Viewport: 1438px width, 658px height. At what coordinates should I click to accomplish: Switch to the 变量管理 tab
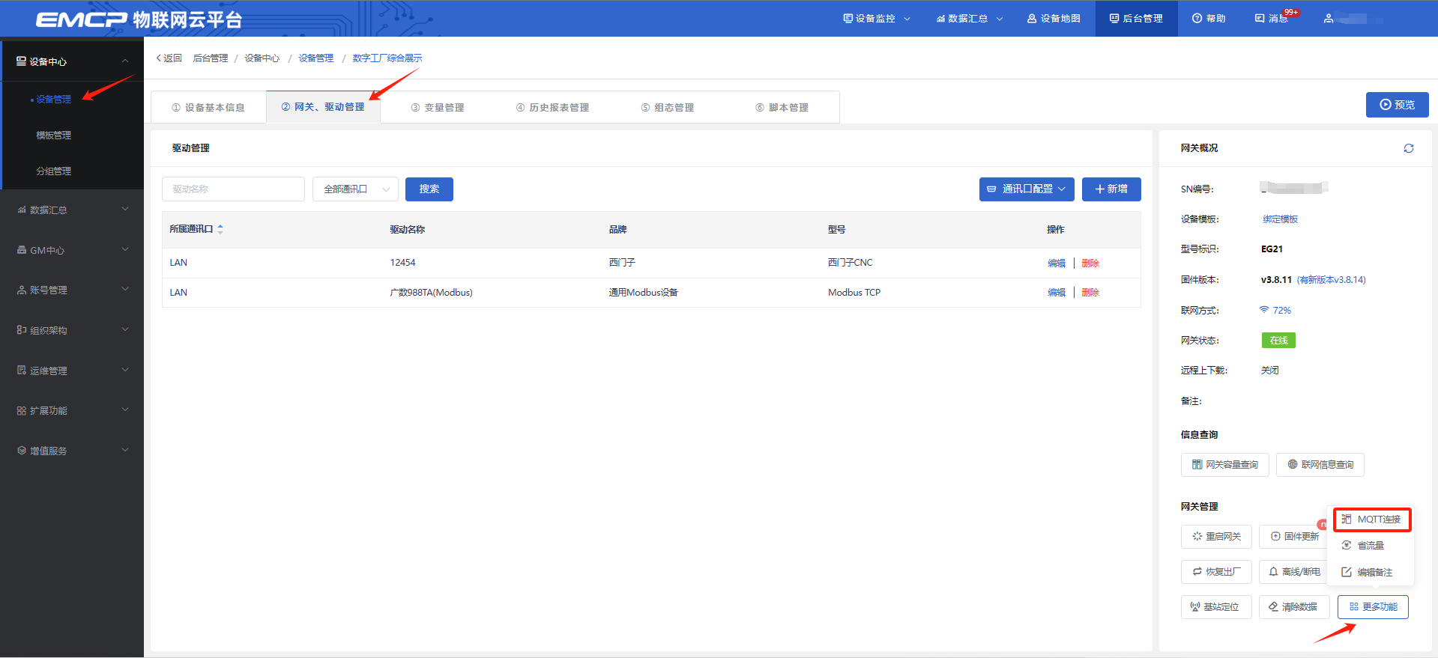click(x=438, y=108)
